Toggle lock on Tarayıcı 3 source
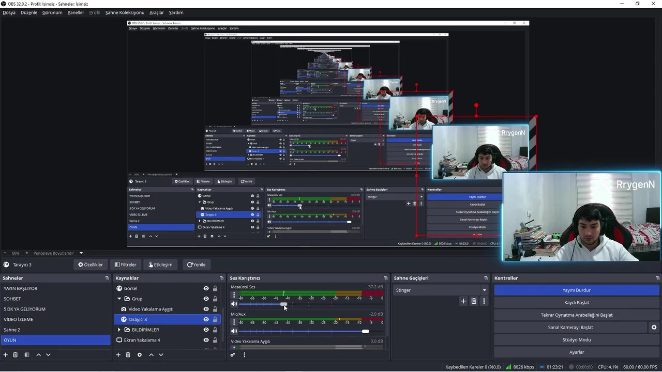The height and width of the screenshot is (372, 662). [215, 319]
